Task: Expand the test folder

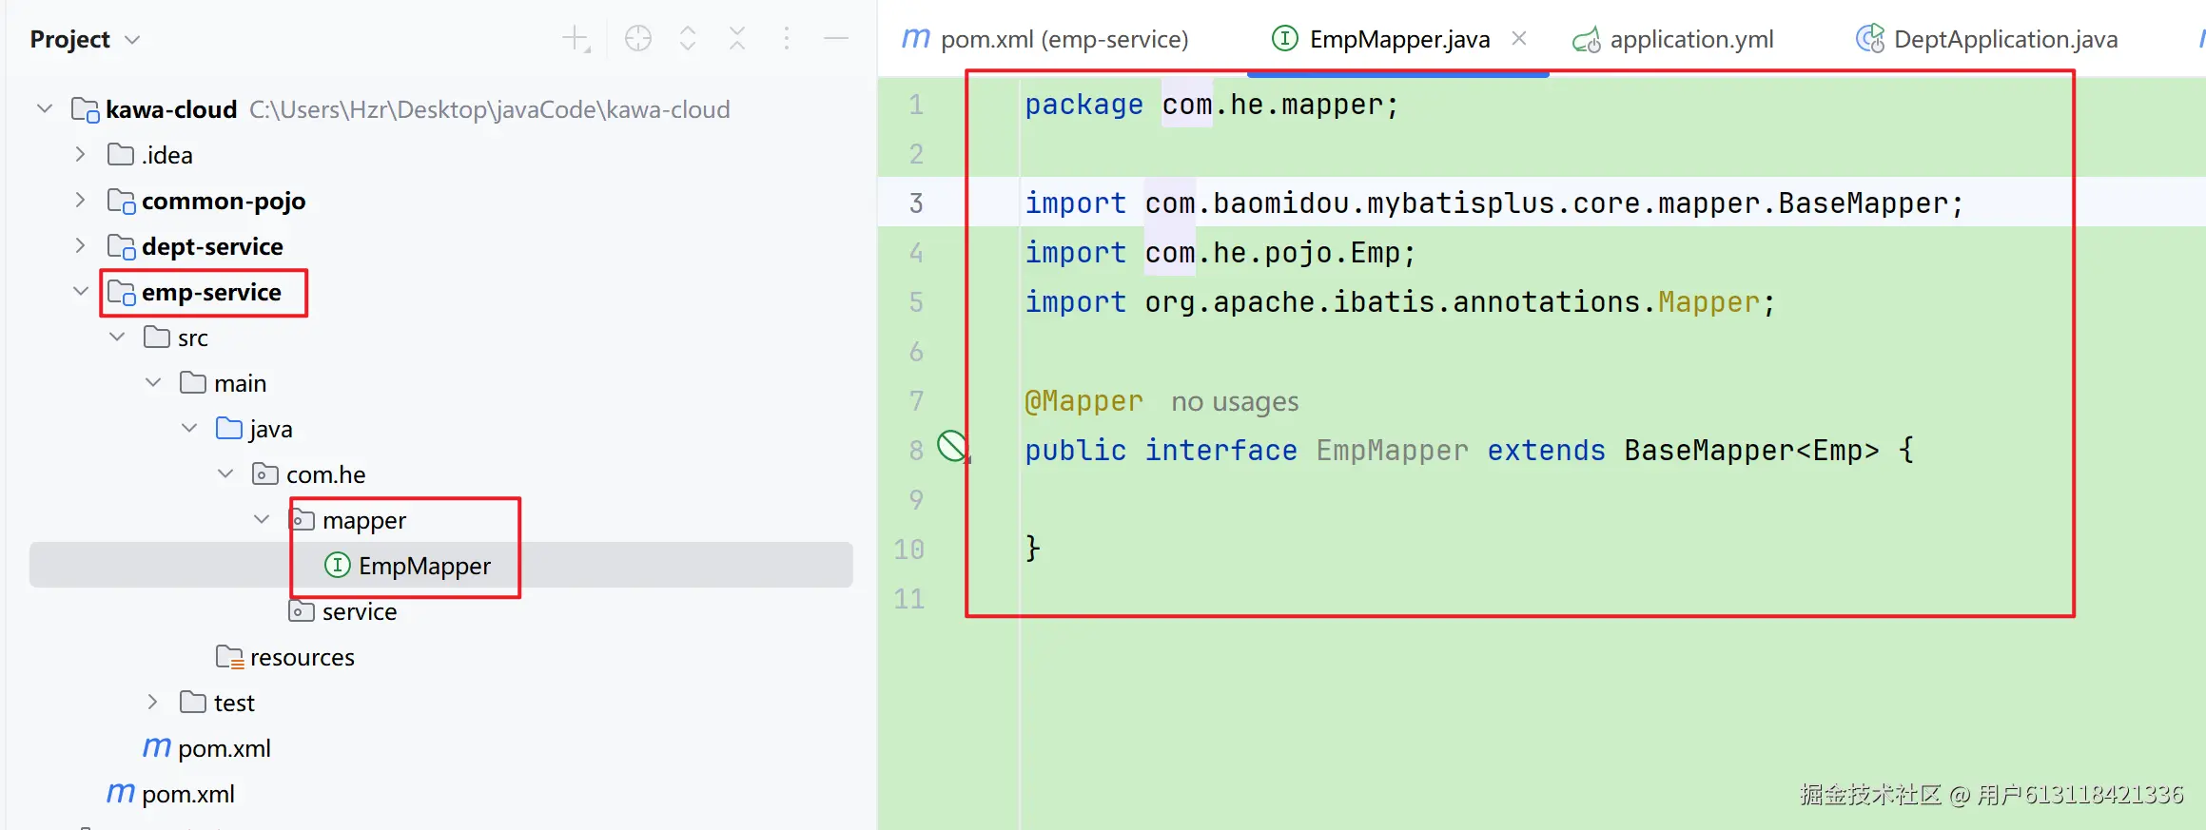Action: tap(153, 703)
